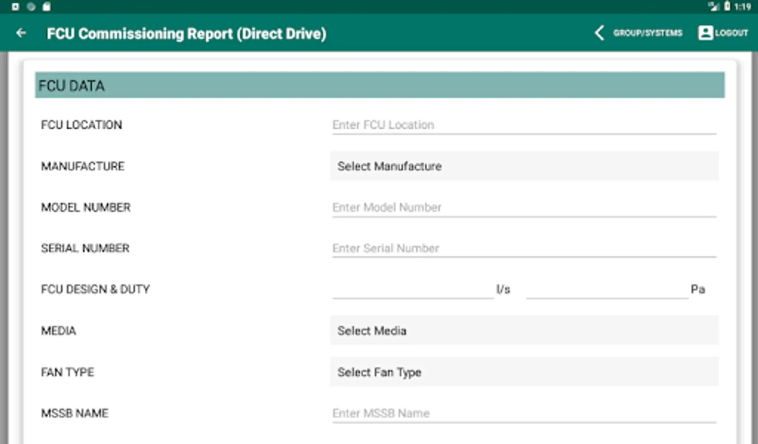Tap the signal strength icon in status bar
The width and height of the screenshot is (758, 444).
713,6
